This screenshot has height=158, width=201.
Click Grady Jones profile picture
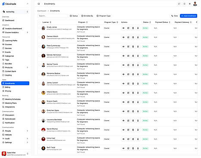43,28
